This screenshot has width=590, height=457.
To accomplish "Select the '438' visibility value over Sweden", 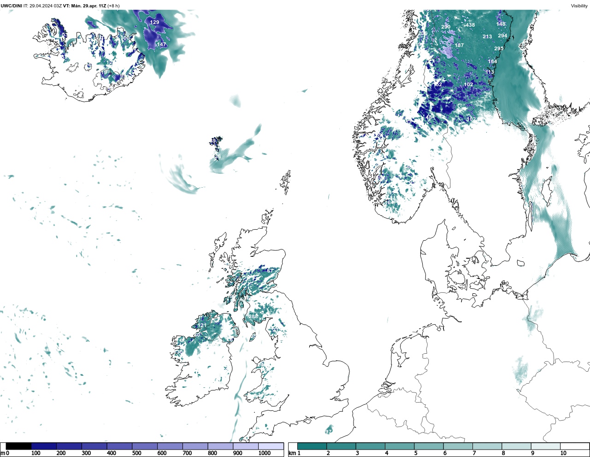I will [x=470, y=25].
